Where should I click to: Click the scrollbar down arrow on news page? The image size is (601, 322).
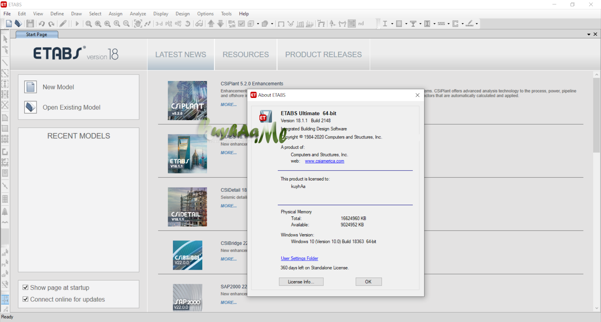[x=596, y=308]
